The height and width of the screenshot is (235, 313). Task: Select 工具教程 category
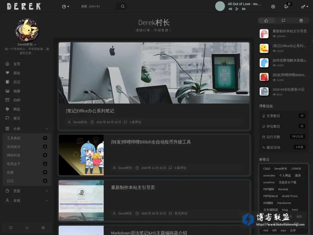[27, 138]
